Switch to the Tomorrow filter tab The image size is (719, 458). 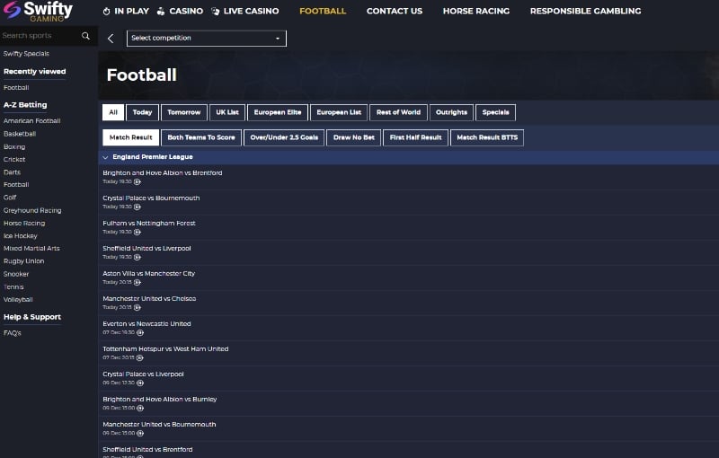(x=184, y=112)
